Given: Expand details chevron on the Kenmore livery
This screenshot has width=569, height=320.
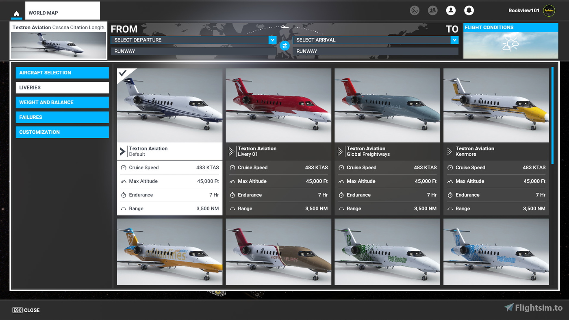Looking at the screenshot, I should click(x=449, y=151).
